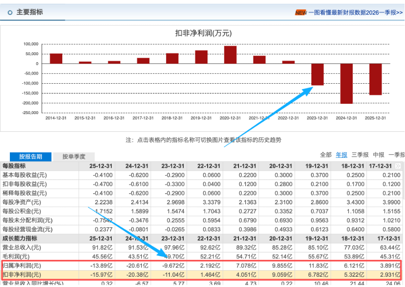Image resolution: width=405 pixels, height=287 pixels.
Task: Select the 年报 report filter
Action: [341, 155]
